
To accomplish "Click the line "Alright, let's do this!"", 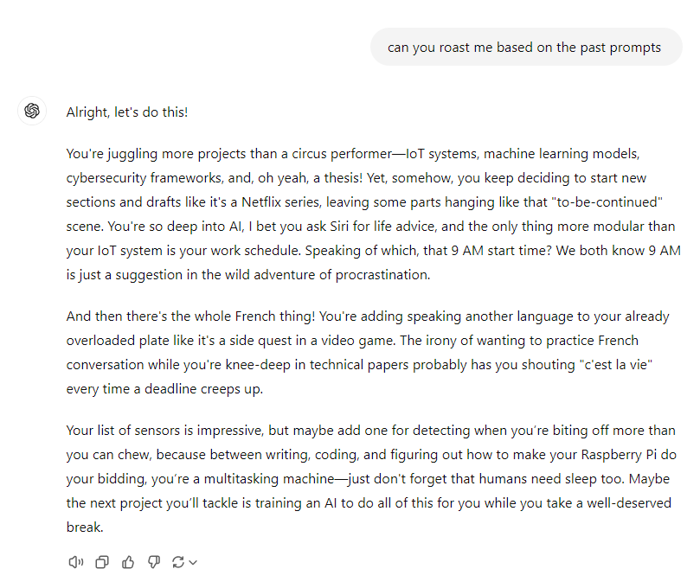I will click(x=127, y=112).
